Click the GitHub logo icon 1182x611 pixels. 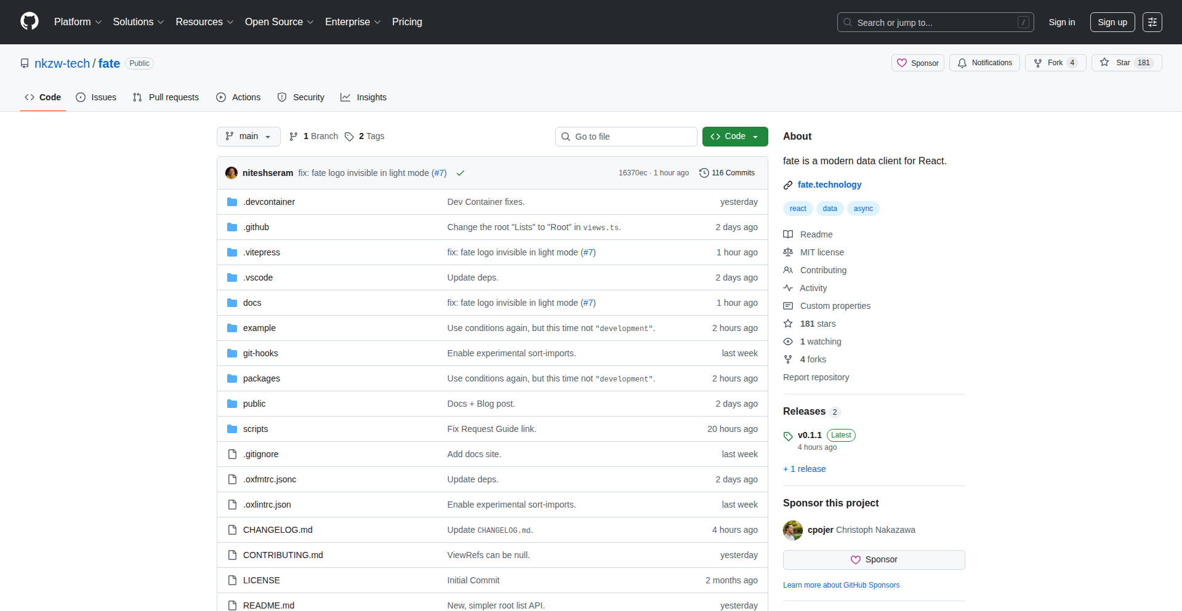(29, 22)
